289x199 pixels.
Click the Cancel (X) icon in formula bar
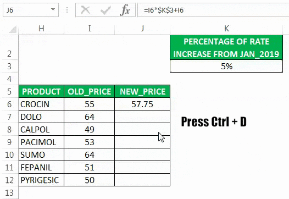click(85, 10)
